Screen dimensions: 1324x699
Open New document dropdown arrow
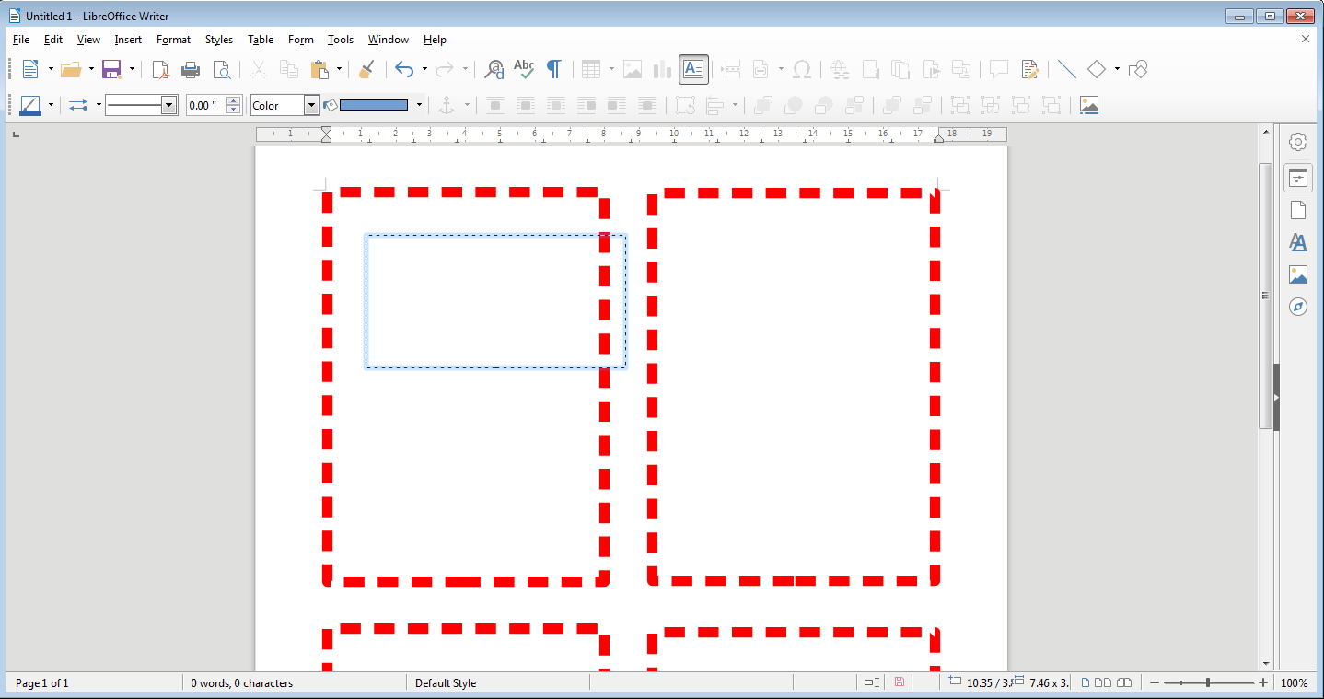51,69
